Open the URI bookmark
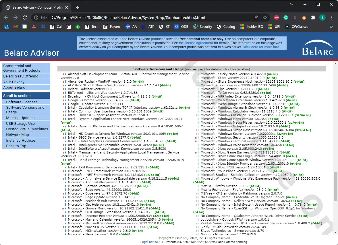 point(274,27)
